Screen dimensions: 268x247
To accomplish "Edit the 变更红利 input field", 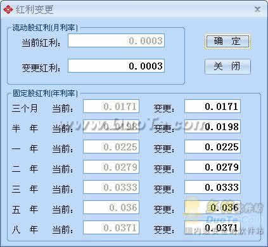I will pyautogui.click(x=116, y=66).
